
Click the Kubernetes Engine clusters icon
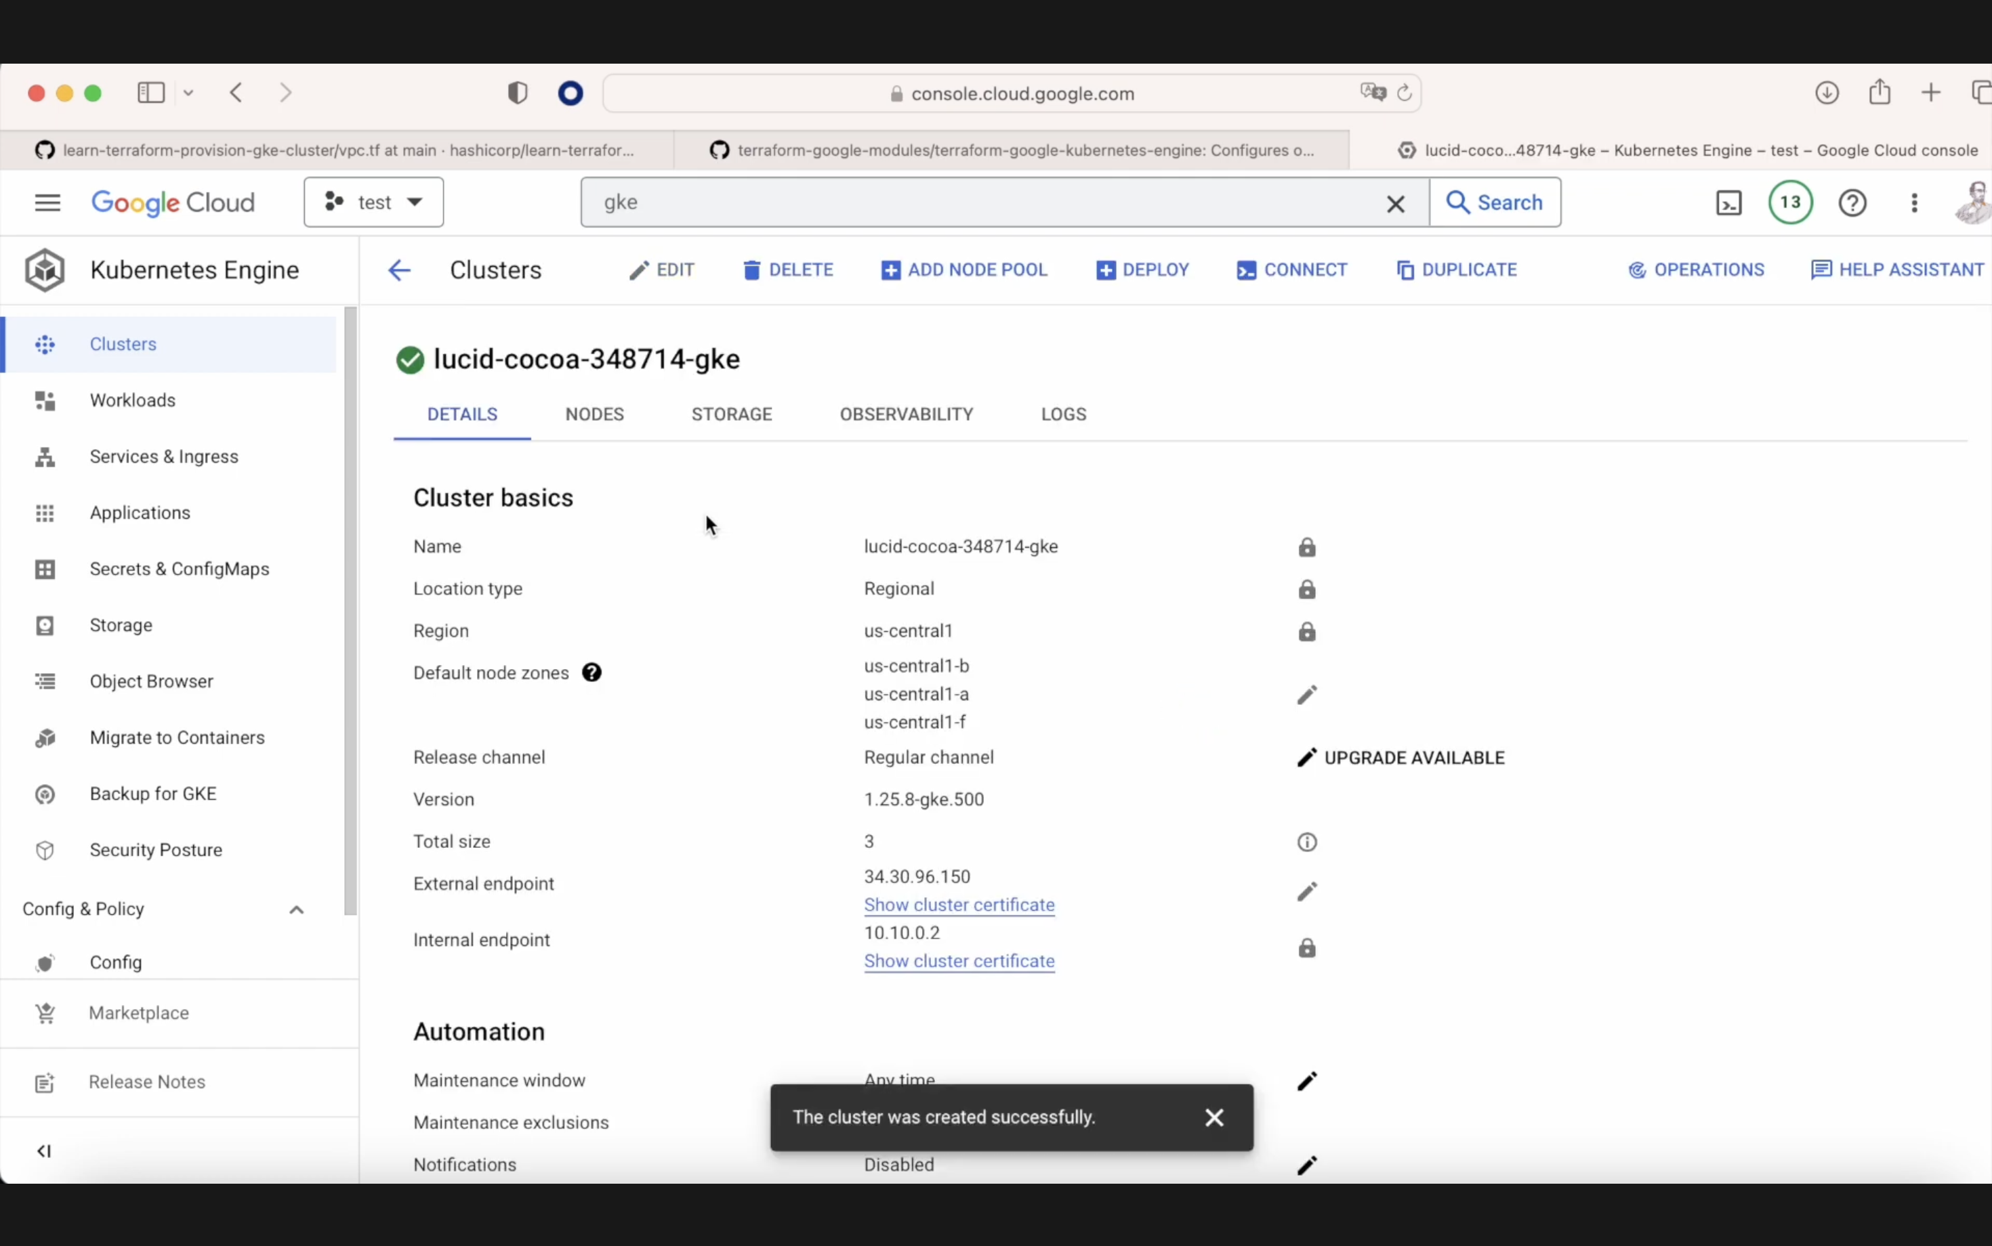(x=45, y=343)
